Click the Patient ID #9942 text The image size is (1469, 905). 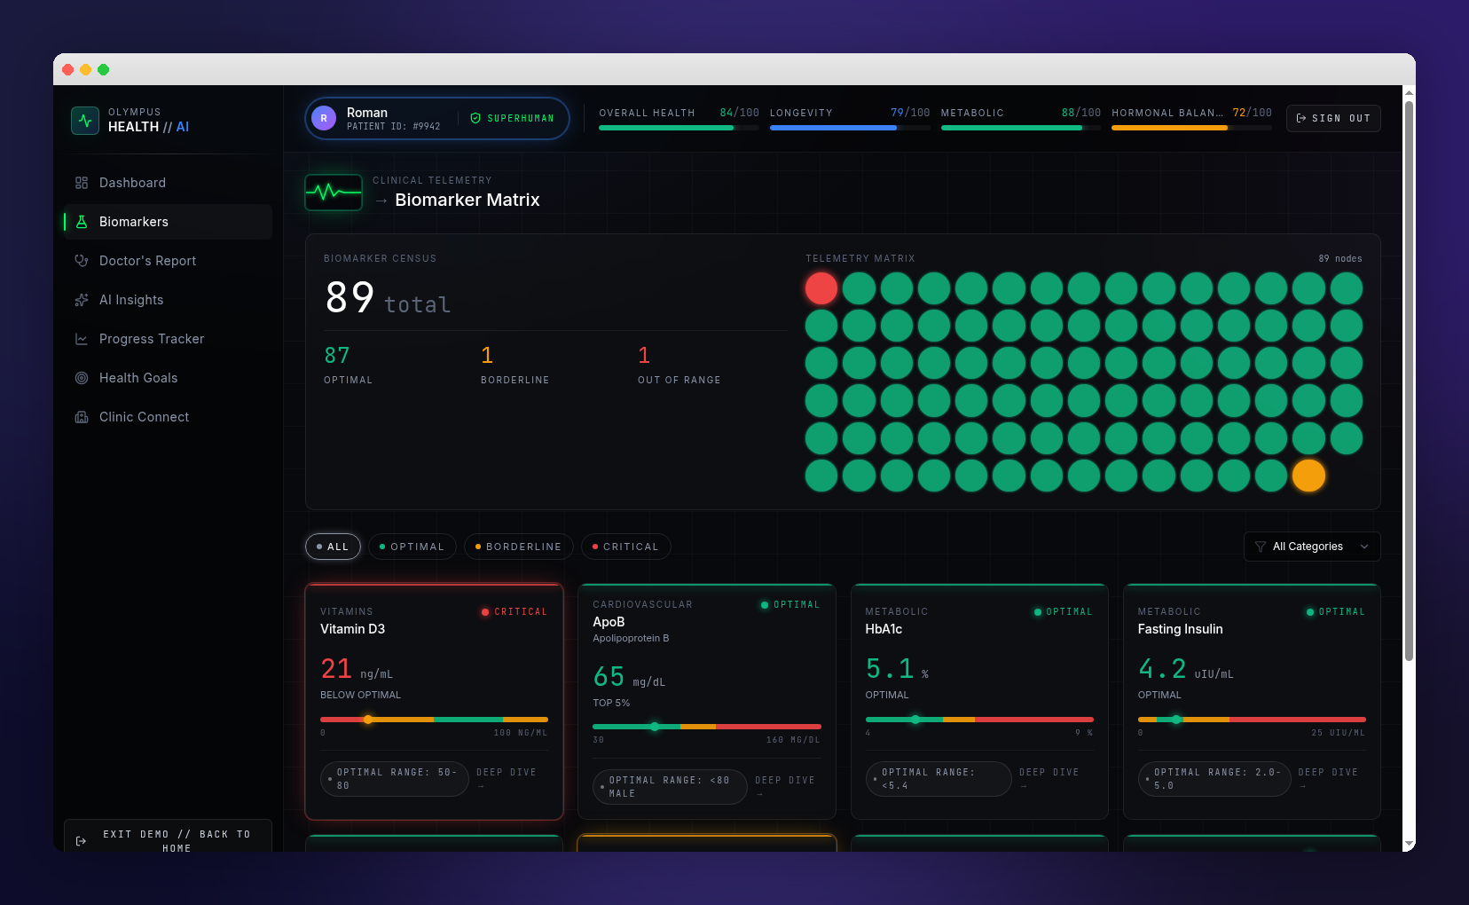pyautogui.click(x=393, y=127)
